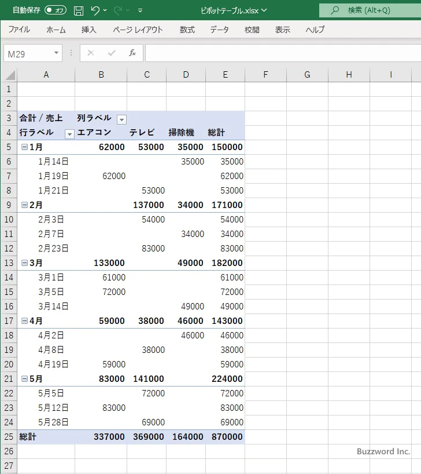This screenshot has height=474, width=421.
Task: Click the Undo arrow icon
Action: (95, 10)
